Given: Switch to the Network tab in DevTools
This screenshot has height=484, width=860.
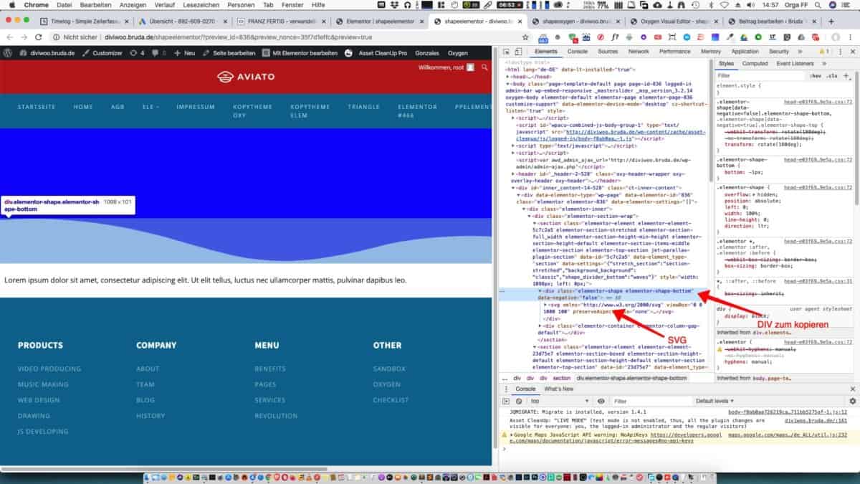Looking at the screenshot, I should [638, 52].
